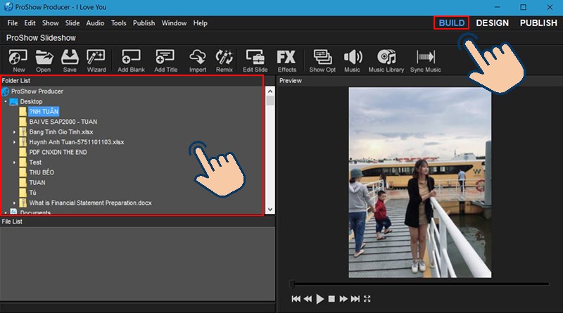Viewport: 563px width, 313px height.
Task: Stop the preview playback
Action: click(x=331, y=299)
